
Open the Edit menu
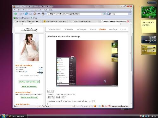(x=19, y=10)
